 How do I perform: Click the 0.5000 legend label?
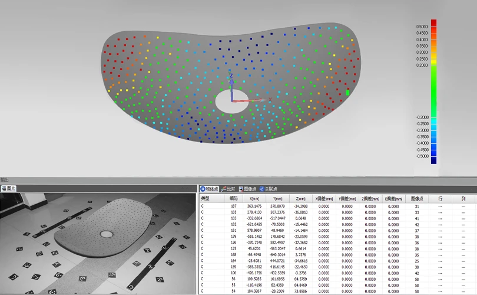[x=422, y=27]
